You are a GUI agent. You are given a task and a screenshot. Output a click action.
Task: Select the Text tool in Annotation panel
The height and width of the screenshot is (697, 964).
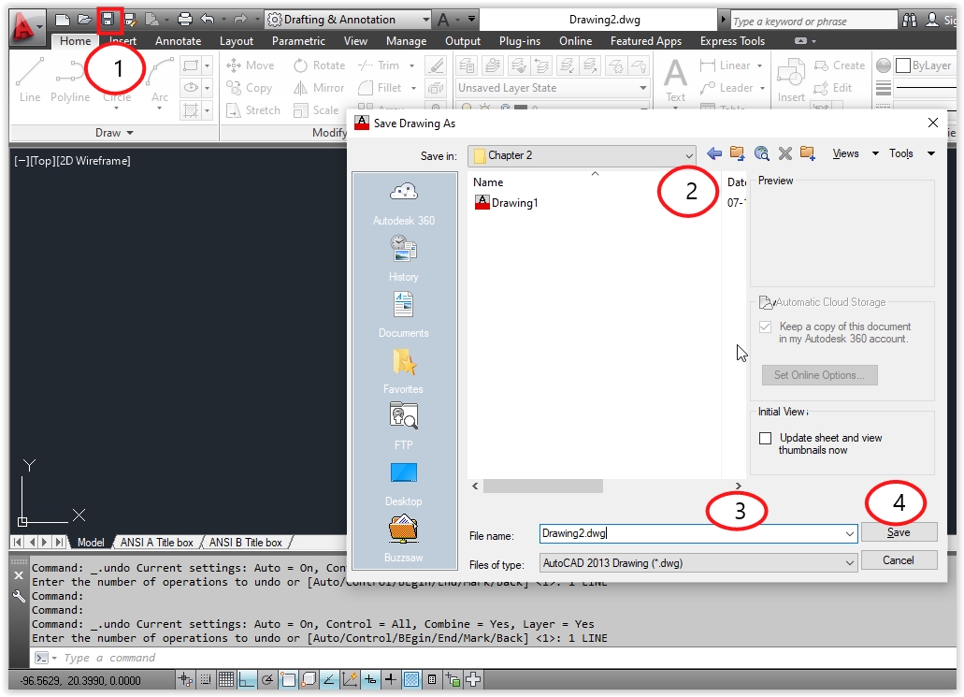[675, 80]
